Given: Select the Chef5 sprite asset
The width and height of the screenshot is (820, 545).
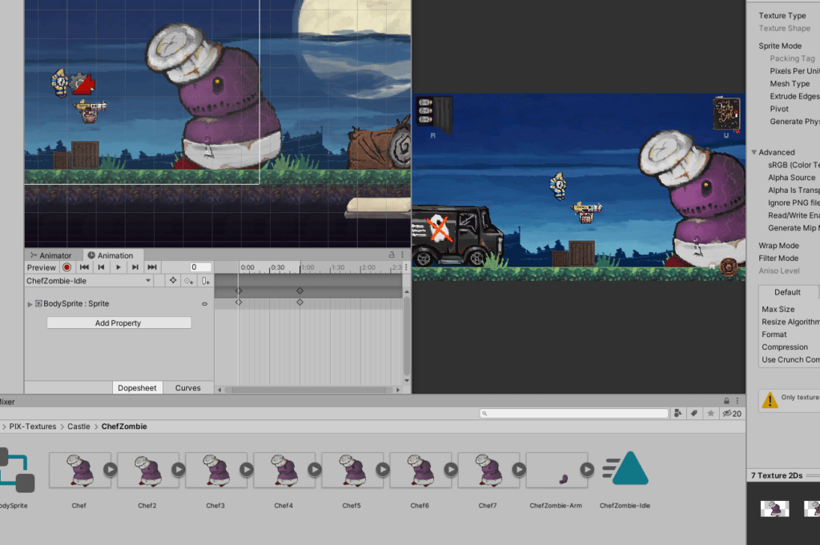Looking at the screenshot, I should pos(352,471).
